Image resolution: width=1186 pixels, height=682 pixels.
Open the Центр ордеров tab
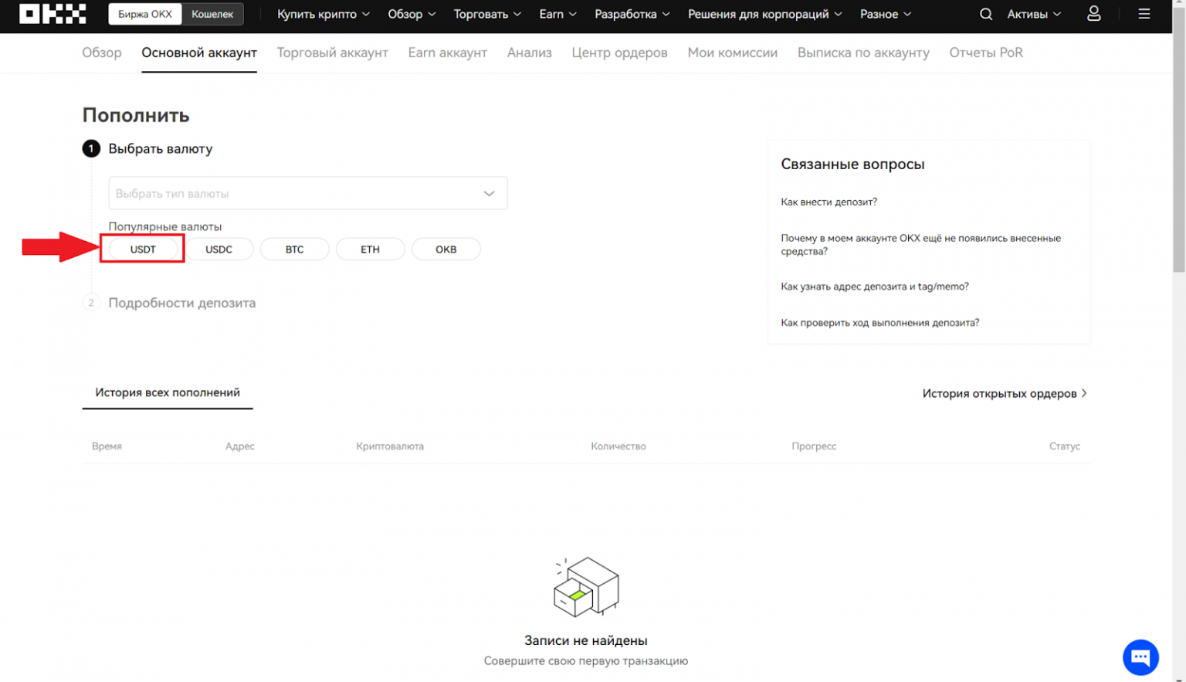[619, 53]
